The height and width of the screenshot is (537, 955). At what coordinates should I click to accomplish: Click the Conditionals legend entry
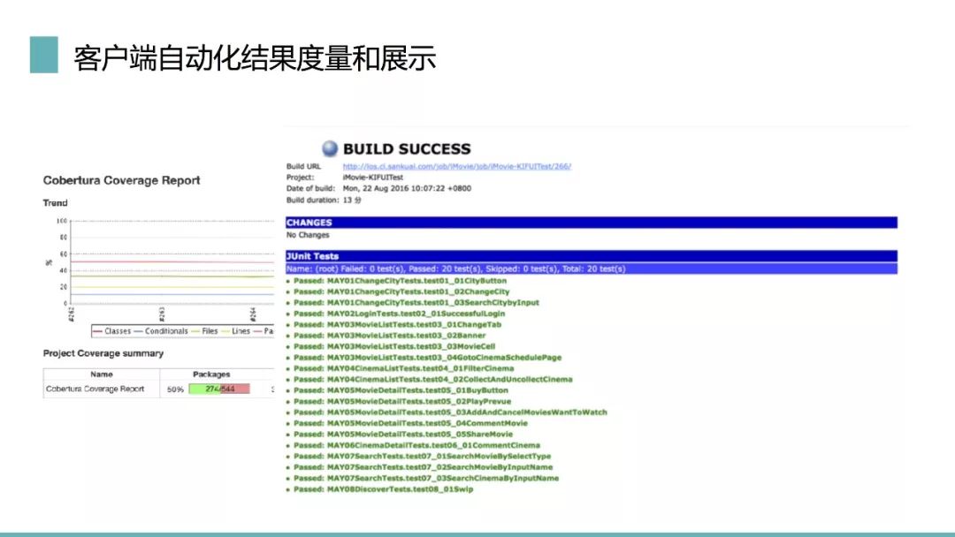166,331
